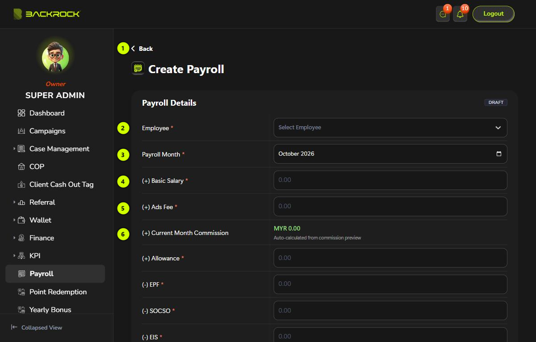Viewport: 536px width, 342px height.
Task: Focus the Ads Fee input field
Action: [x=390, y=206]
